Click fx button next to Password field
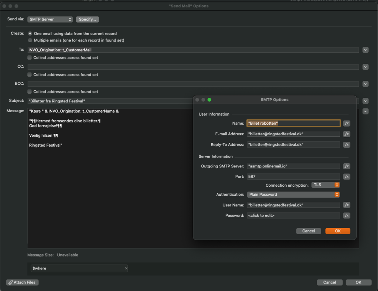The image size is (378, 291). coord(347,215)
